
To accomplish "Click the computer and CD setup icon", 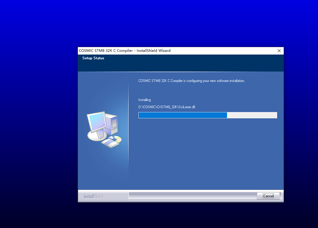I will [x=104, y=130].
